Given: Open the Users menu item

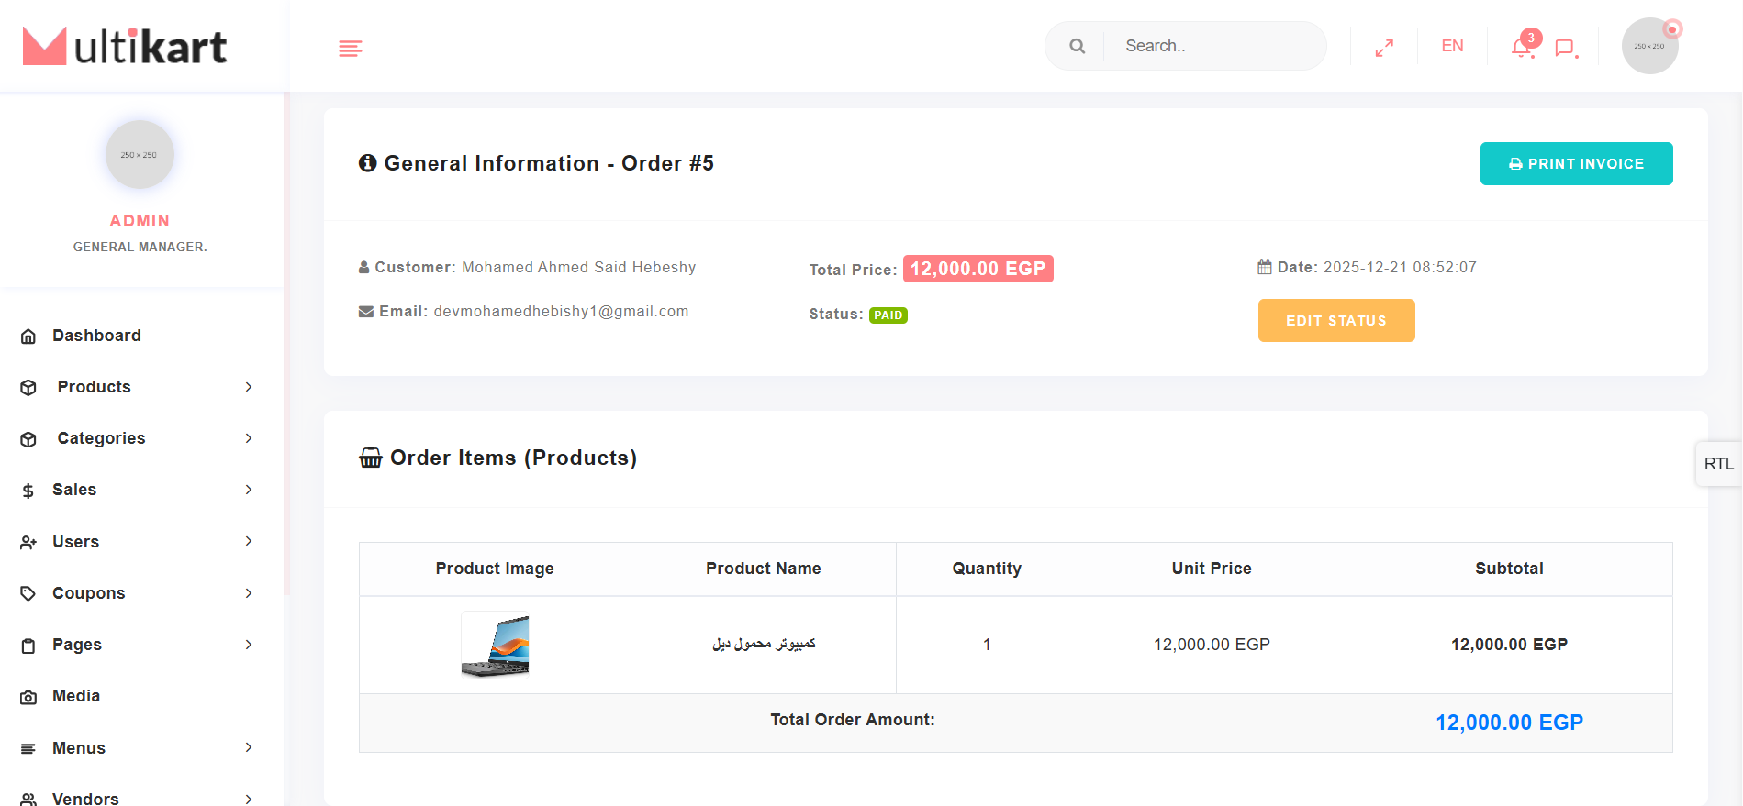Looking at the screenshot, I should [76, 542].
